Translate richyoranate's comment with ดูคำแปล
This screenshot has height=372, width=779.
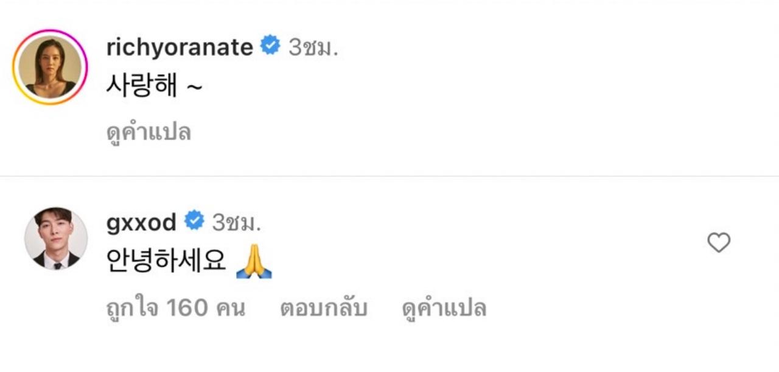click(x=148, y=132)
